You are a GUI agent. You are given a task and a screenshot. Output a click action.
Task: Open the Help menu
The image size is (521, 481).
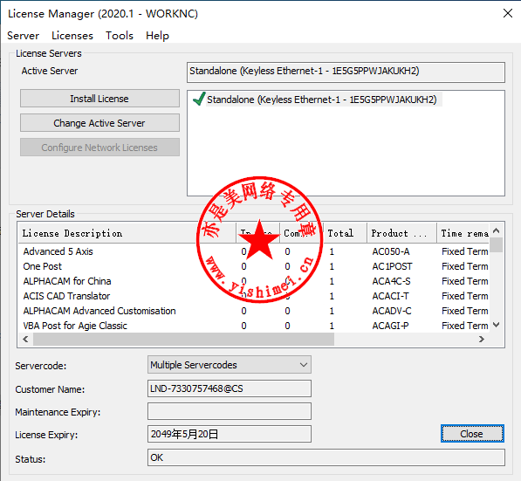(x=157, y=36)
